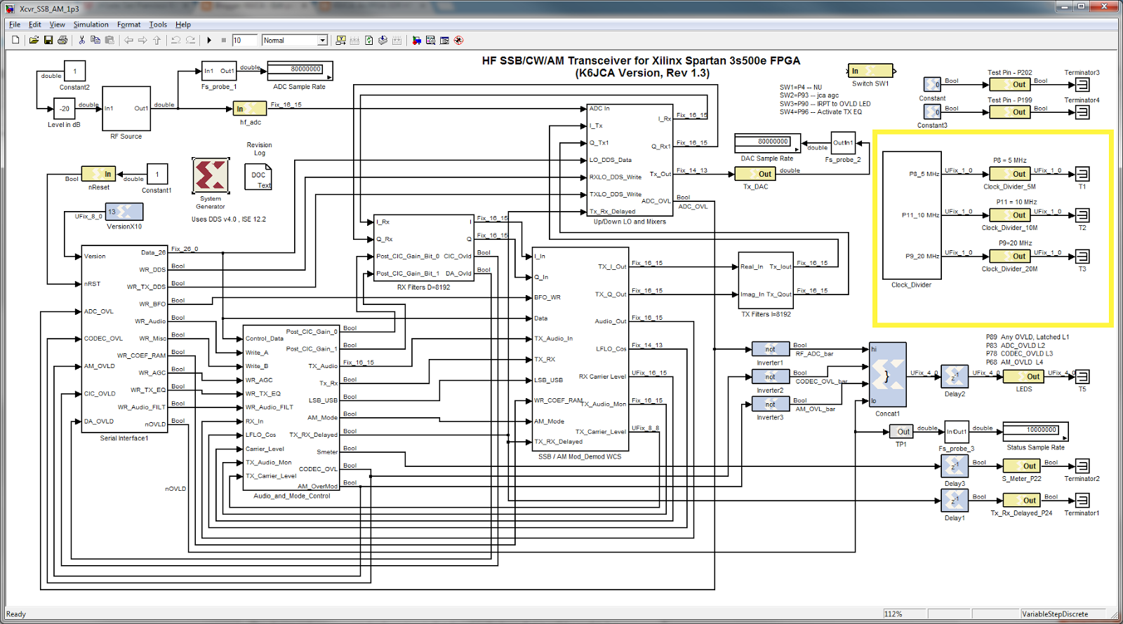Select the Switch SW1 input block
The height and width of the screenshot is (624, 1123).
[x=870, y=71]
